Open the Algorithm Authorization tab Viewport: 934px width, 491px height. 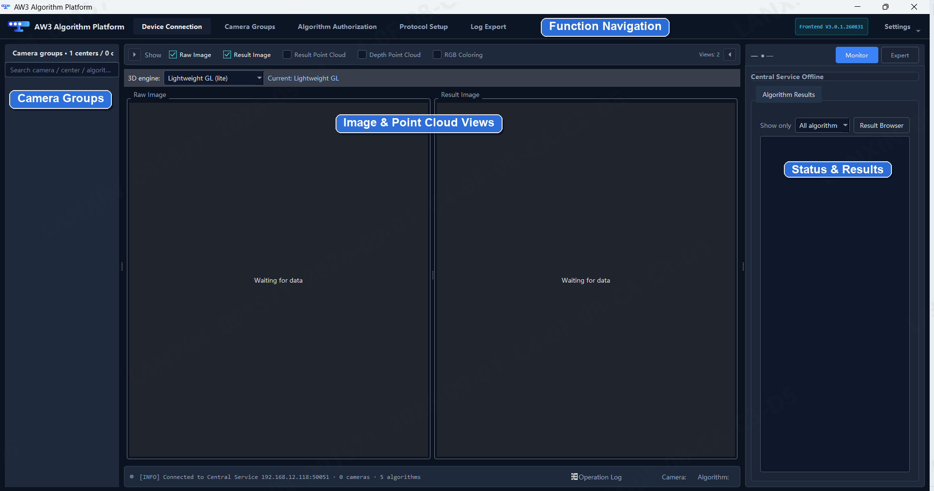point(337,27)
